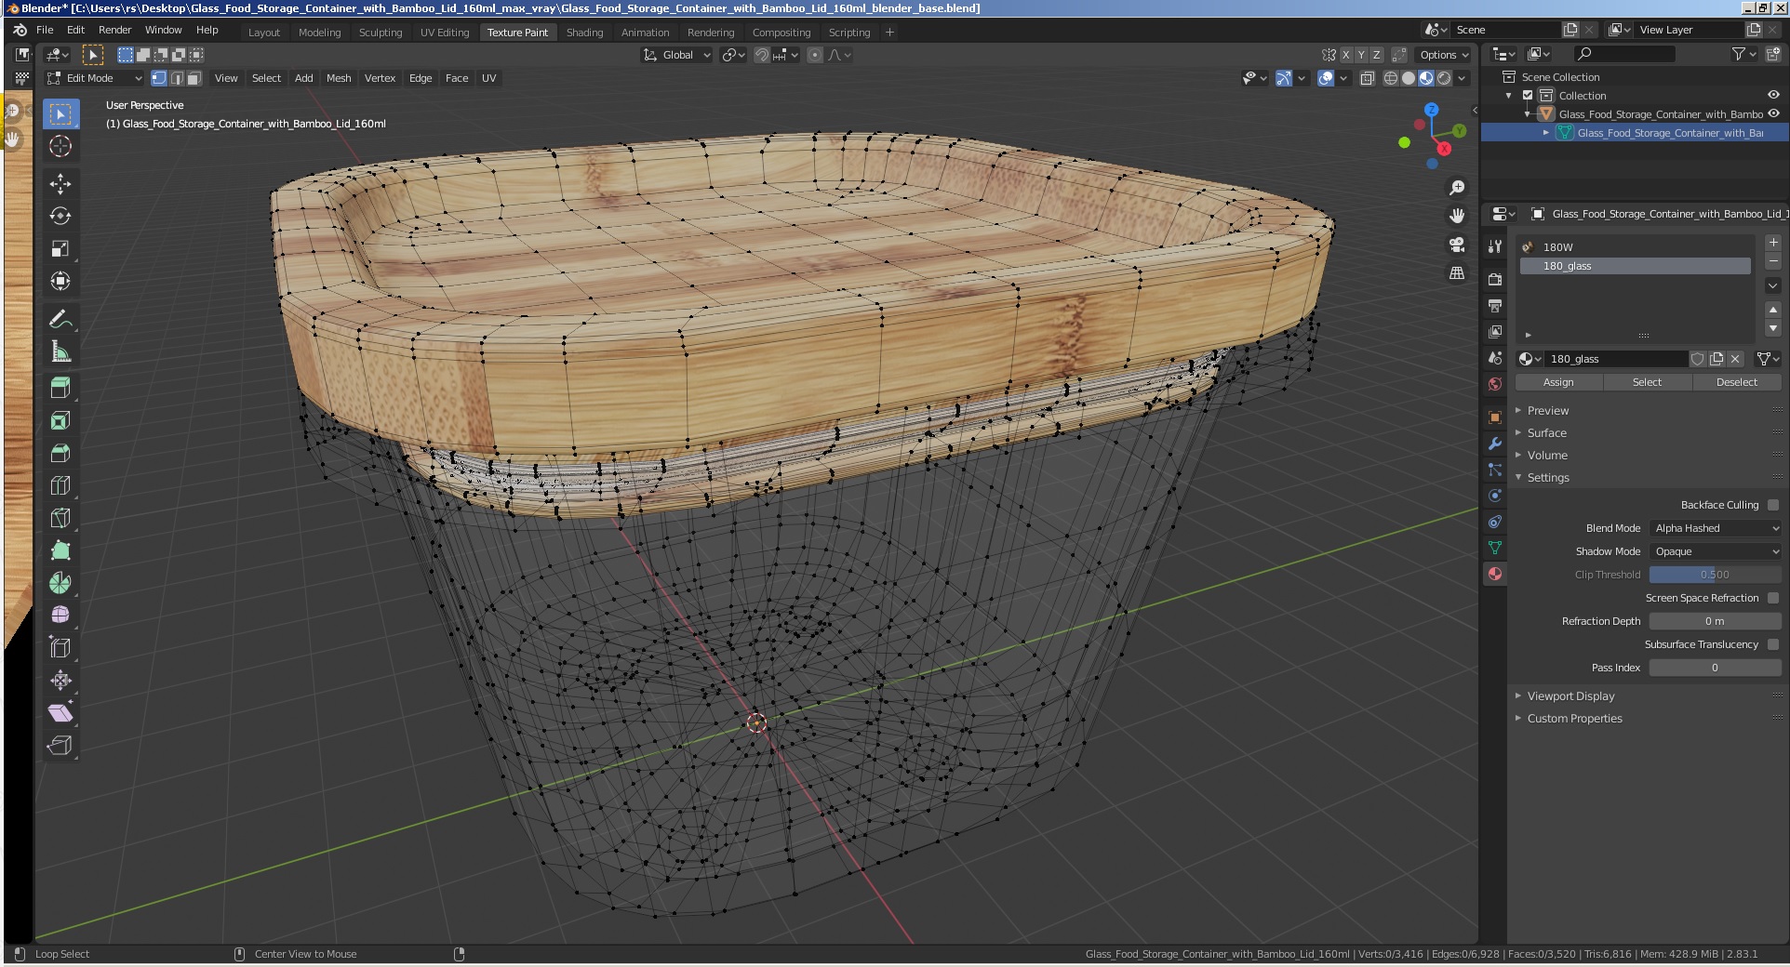The image size is (1790, 967).
Task: Switch to the UV Editing workspace tab
Action: click(445, 32)
